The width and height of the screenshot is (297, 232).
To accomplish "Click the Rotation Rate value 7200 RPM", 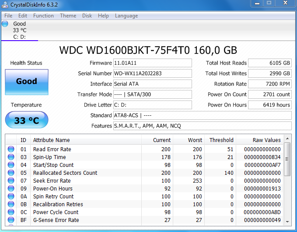I will click(x=270, y=84).
